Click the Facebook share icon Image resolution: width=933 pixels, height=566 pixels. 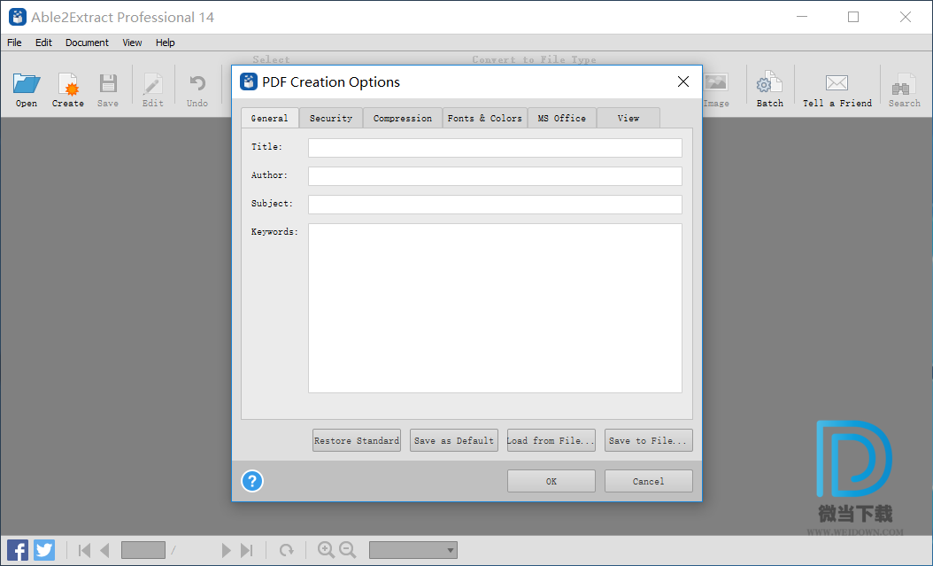pos(18,550)
